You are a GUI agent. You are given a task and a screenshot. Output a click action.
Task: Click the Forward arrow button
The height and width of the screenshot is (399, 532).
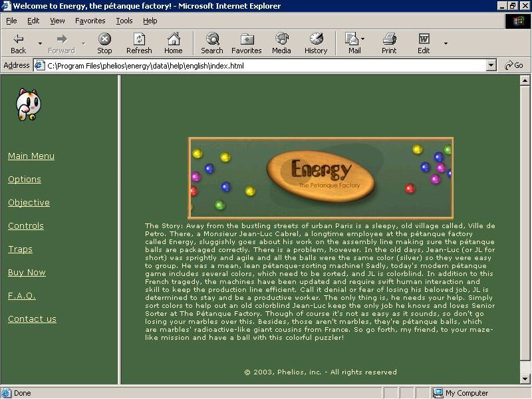pyautogui.click(x=61, y=44)
